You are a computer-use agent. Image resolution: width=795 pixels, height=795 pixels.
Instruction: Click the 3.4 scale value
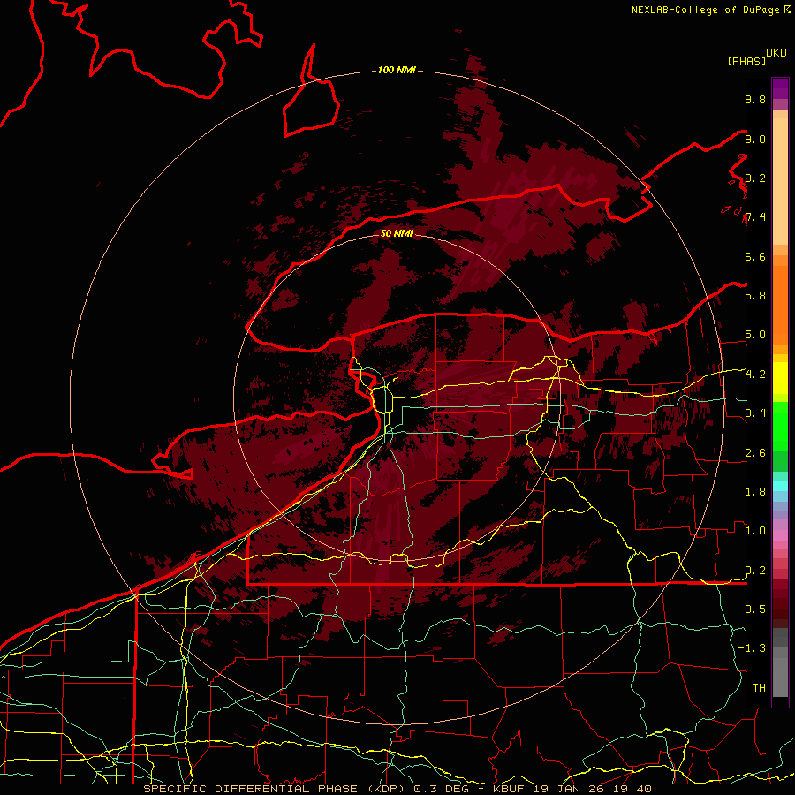click(x=755, y=413)
